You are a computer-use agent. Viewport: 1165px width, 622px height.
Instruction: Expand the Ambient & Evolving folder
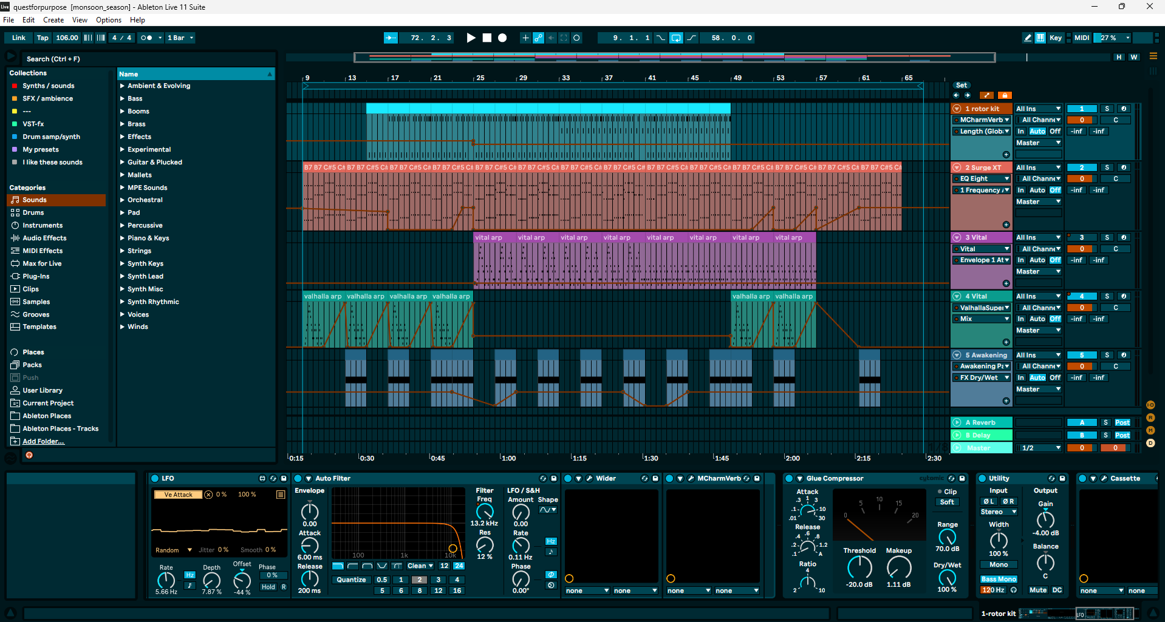point(122,86)
